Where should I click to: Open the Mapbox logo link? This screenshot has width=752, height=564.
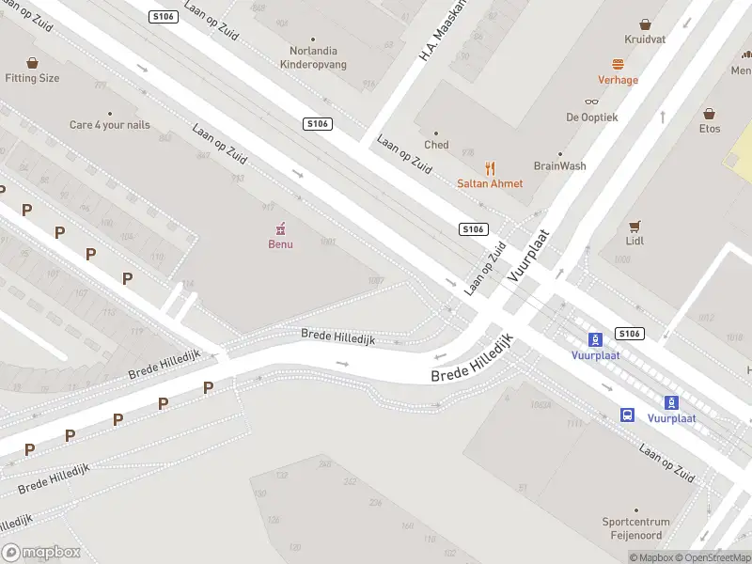click(x=40, y=552)
